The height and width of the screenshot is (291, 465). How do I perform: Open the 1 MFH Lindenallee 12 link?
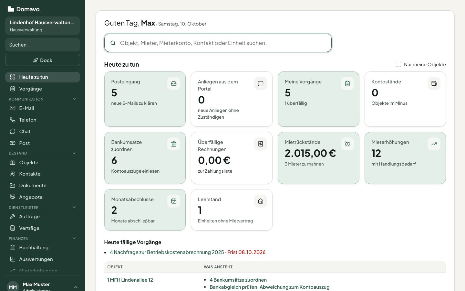130,280
